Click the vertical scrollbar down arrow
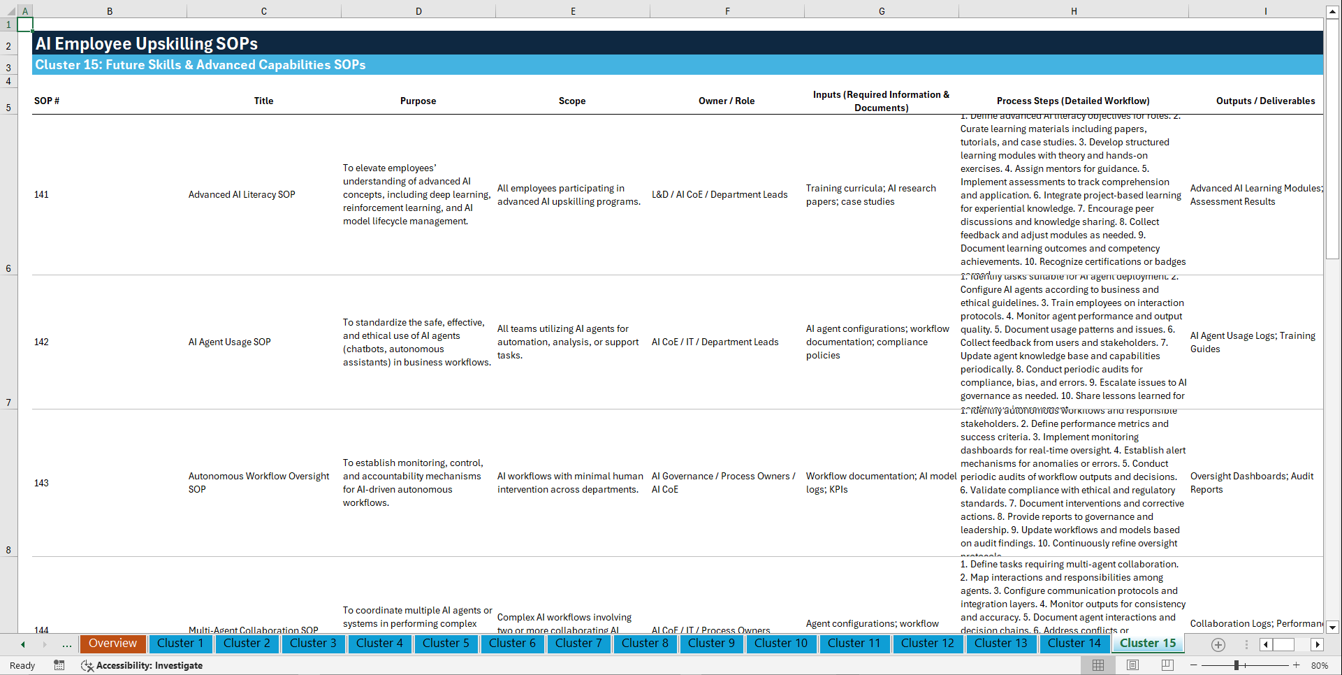Screen dimensions: 1342x675 [x=1333, y=627]
